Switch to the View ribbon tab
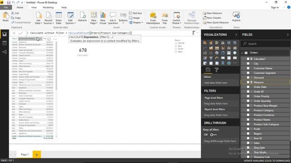 pyautogui.click(x=34, y=7)
